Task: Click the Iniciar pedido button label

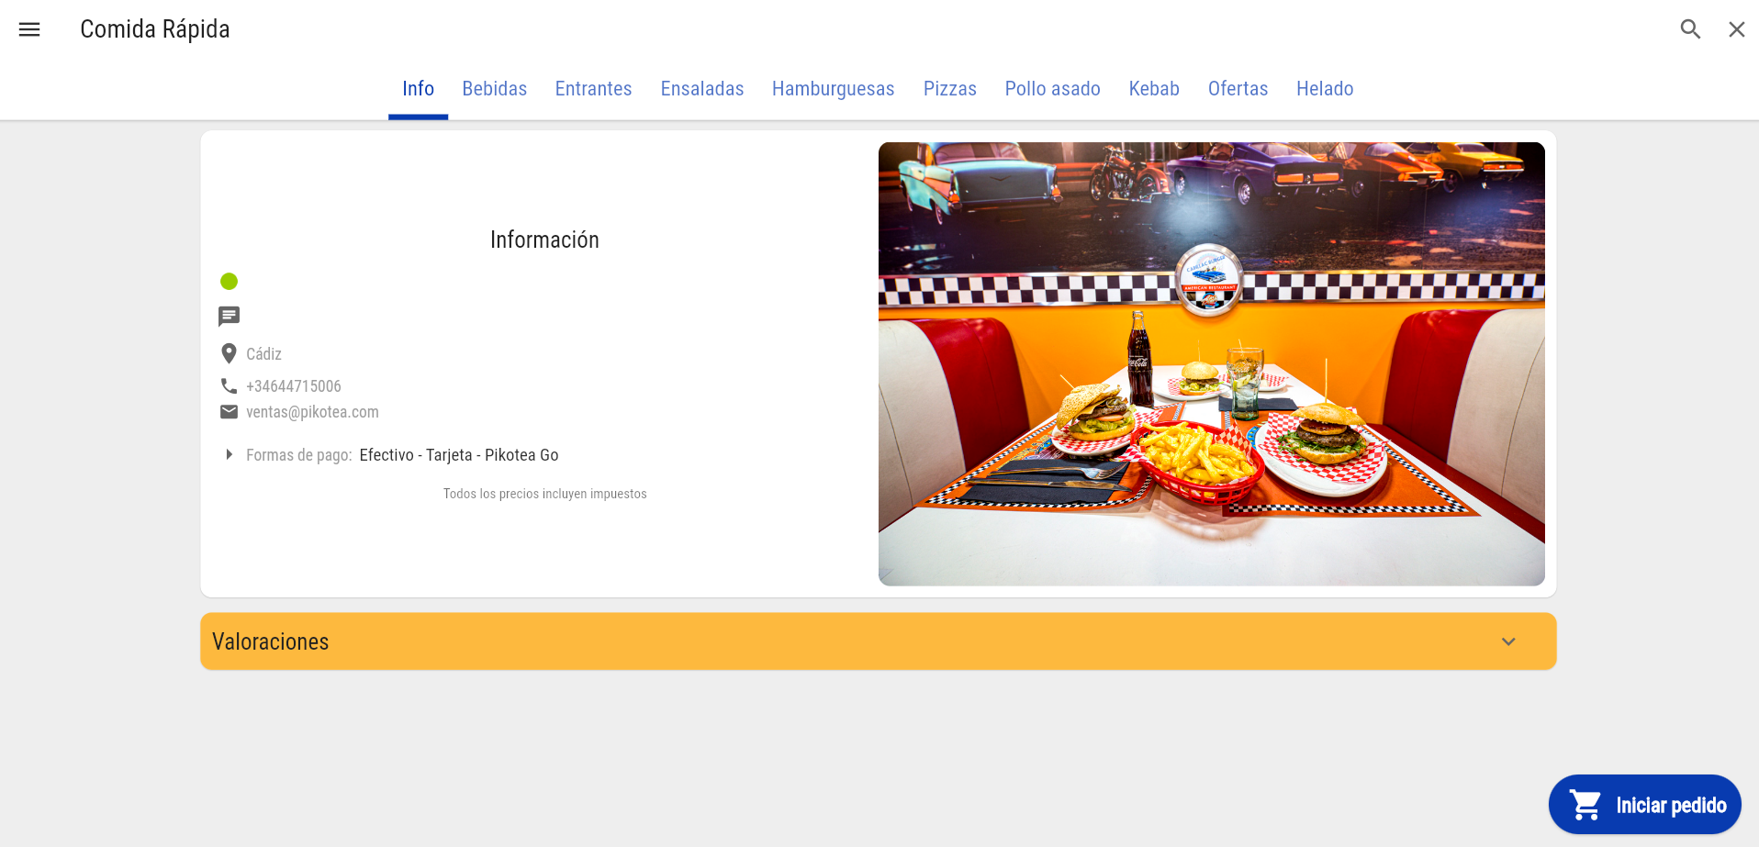Action: (1671, 806)
